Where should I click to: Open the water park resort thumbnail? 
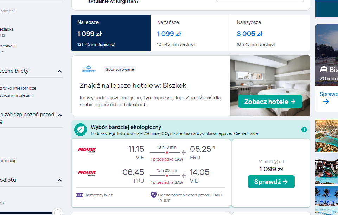click(x=327, y=169)
